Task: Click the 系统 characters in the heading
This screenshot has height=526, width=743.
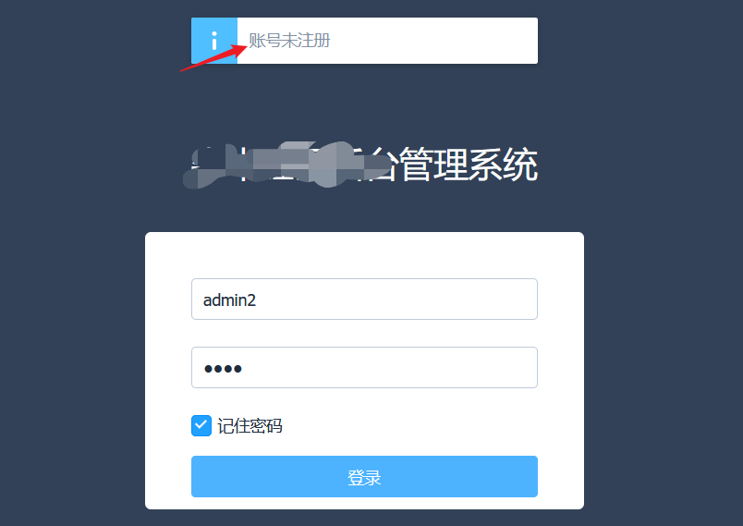Action: tap(504, 165)
